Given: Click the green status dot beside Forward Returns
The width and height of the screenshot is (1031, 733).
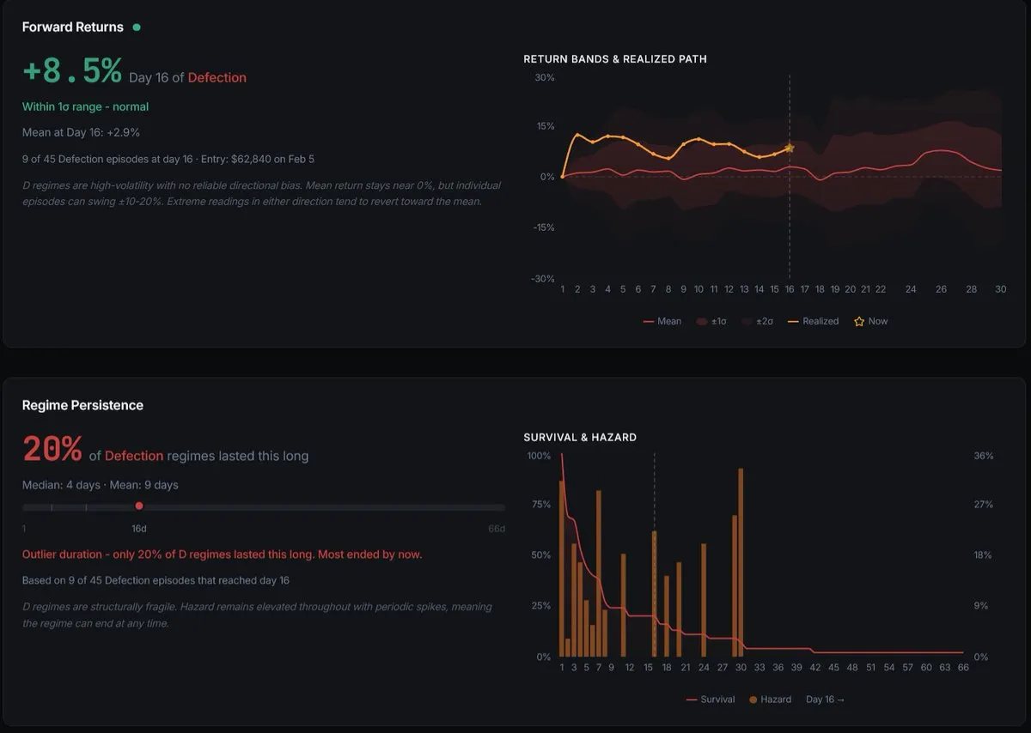Looking at the screenshot, I should point(137,27).
